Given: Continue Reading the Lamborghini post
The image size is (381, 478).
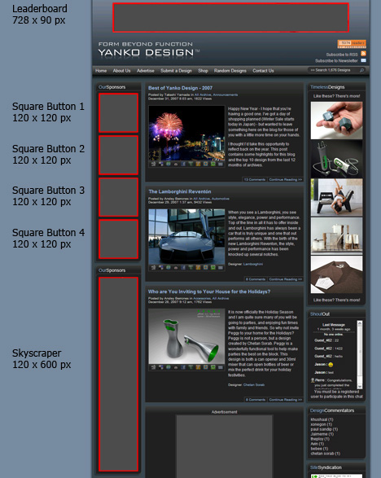Looking at the screenshot, I should [x=286, y=279].
